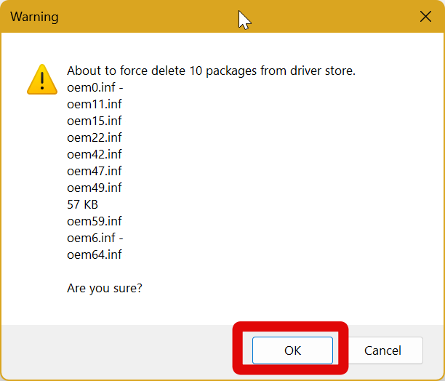445x381 pixels.
Task: Select oem49.inf in the package list
Action: pos(94,188)
